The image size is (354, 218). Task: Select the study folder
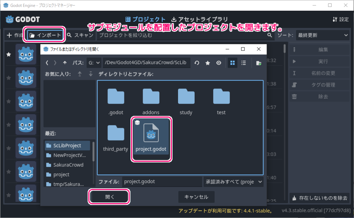coord(186,102)
